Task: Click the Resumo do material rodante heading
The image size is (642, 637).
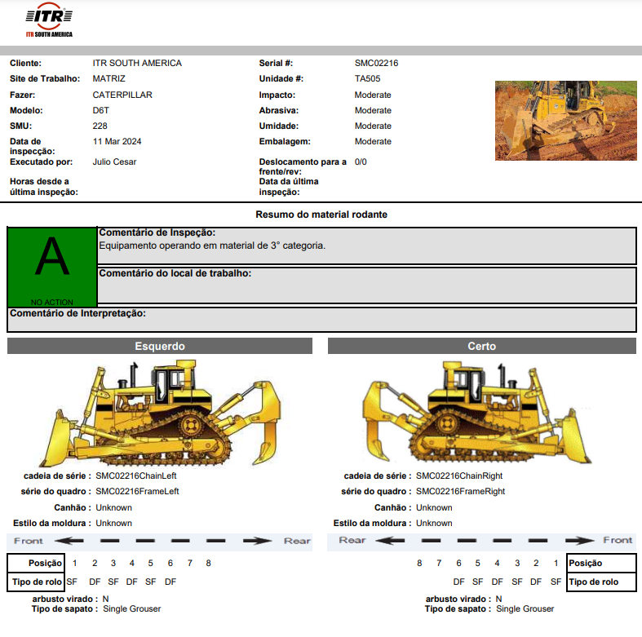Action: click(321, 215)
